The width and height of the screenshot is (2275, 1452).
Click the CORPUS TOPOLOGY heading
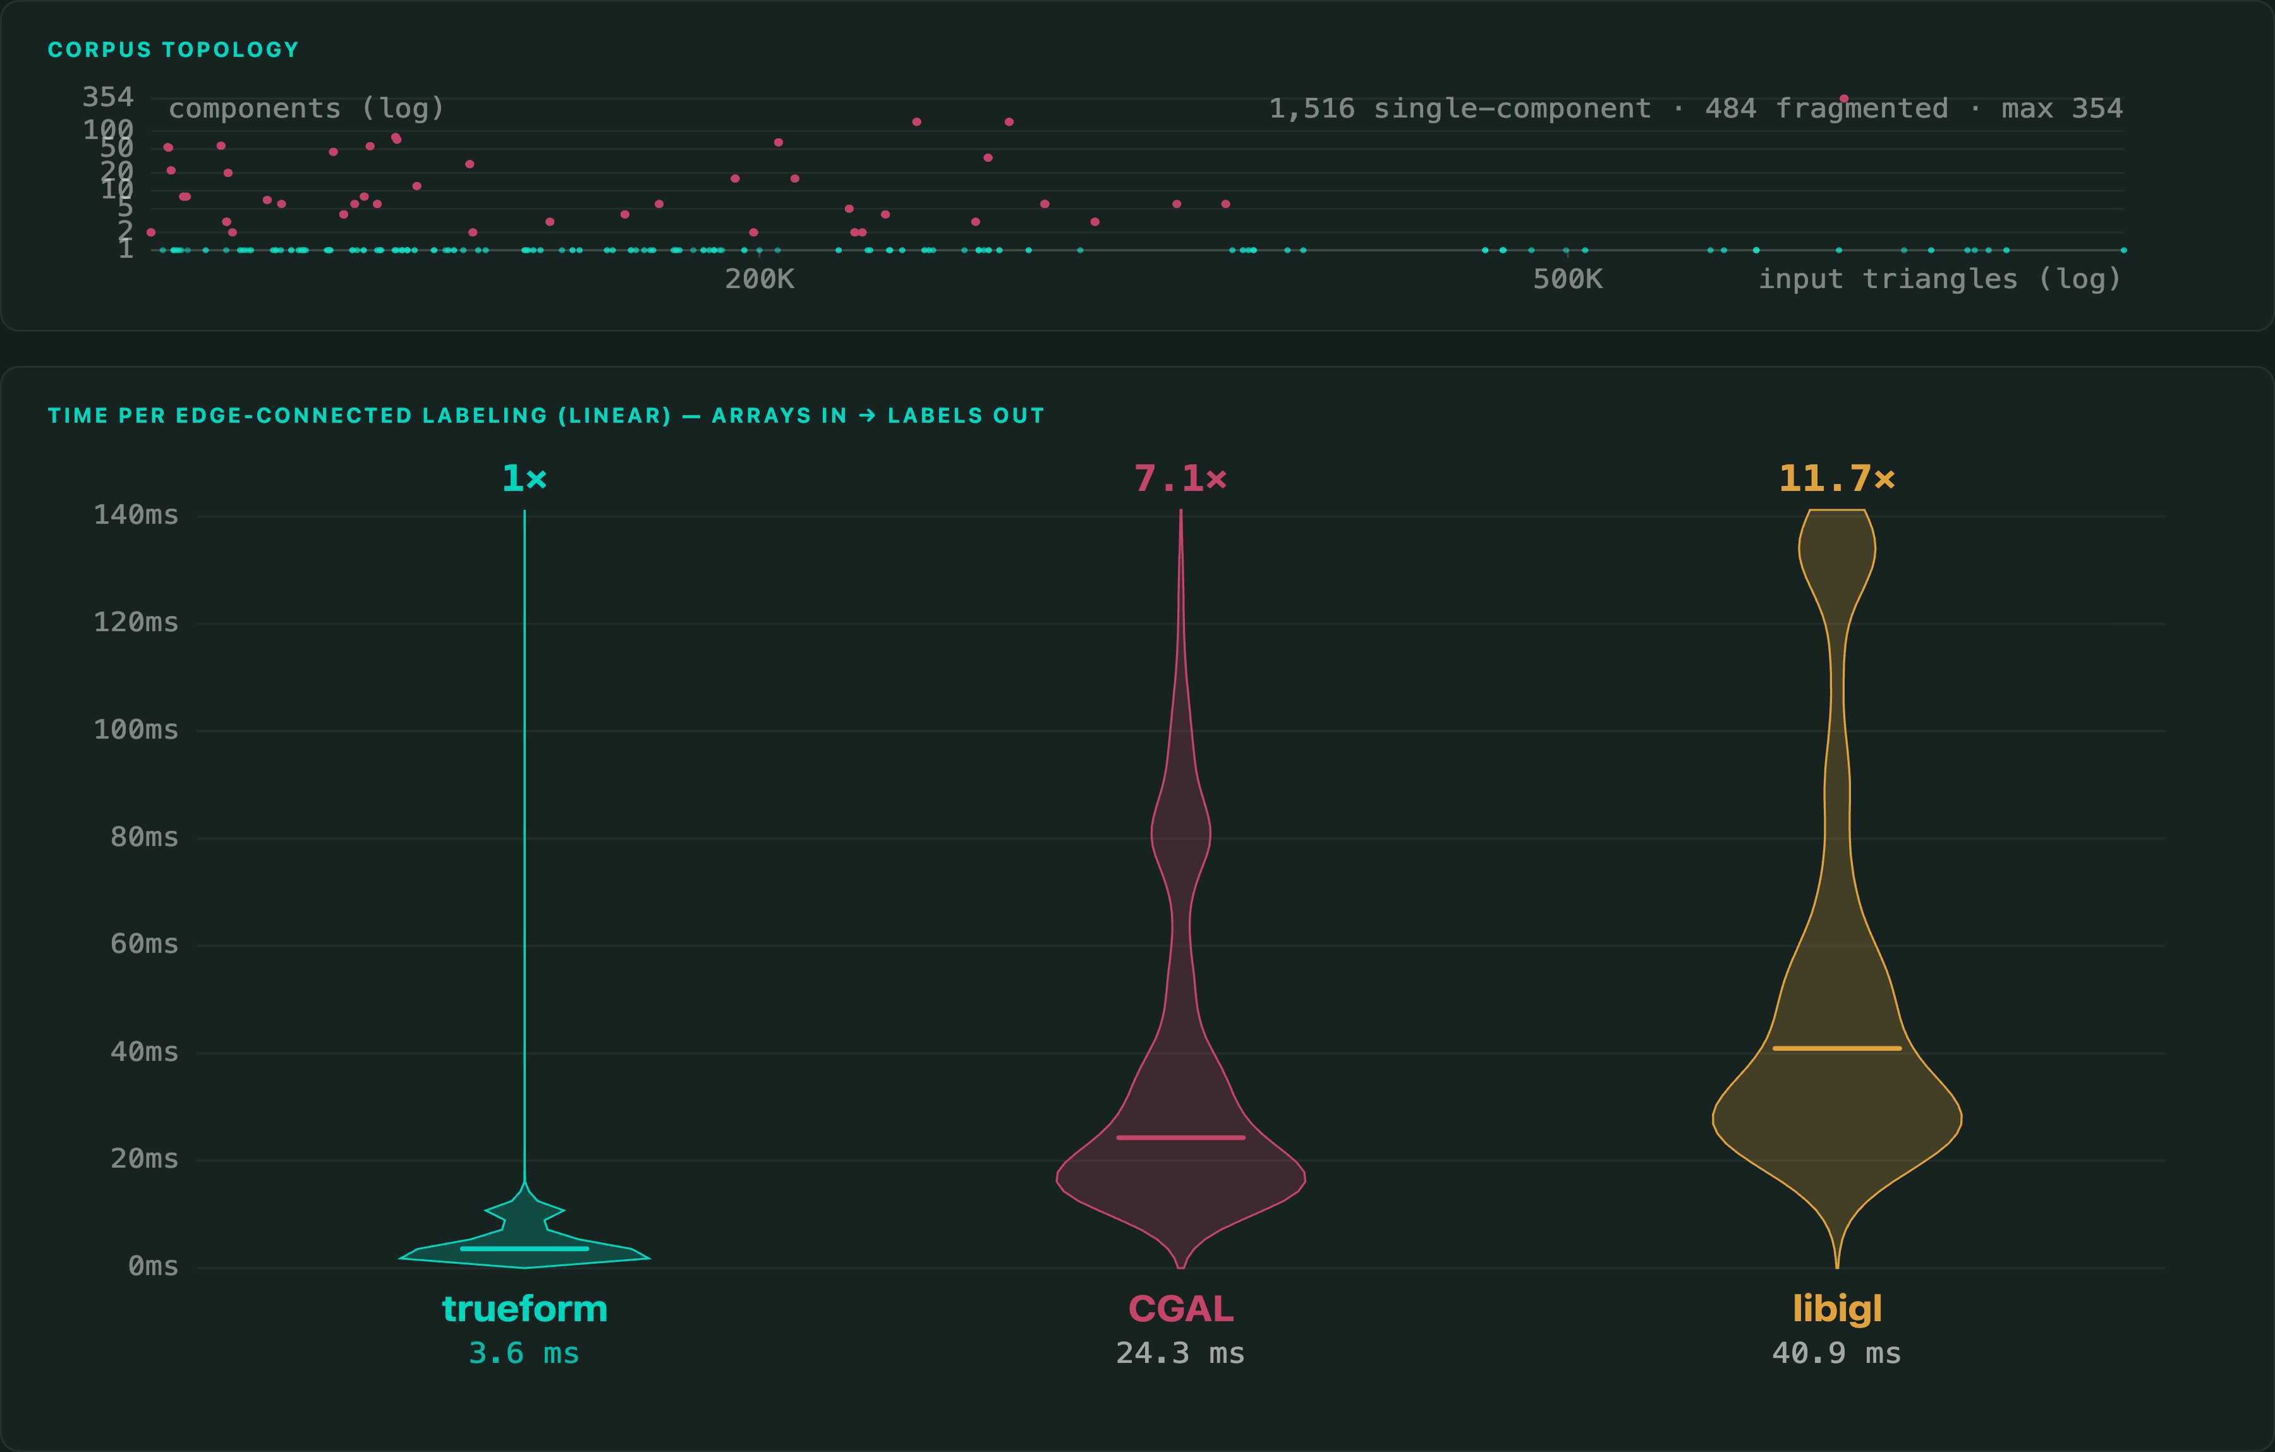(x=173, y=50)
